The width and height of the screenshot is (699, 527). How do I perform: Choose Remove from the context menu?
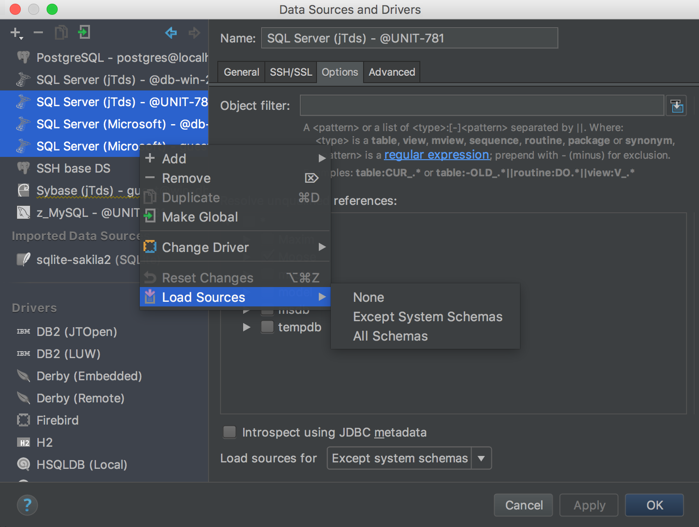[x=235, y=178]
